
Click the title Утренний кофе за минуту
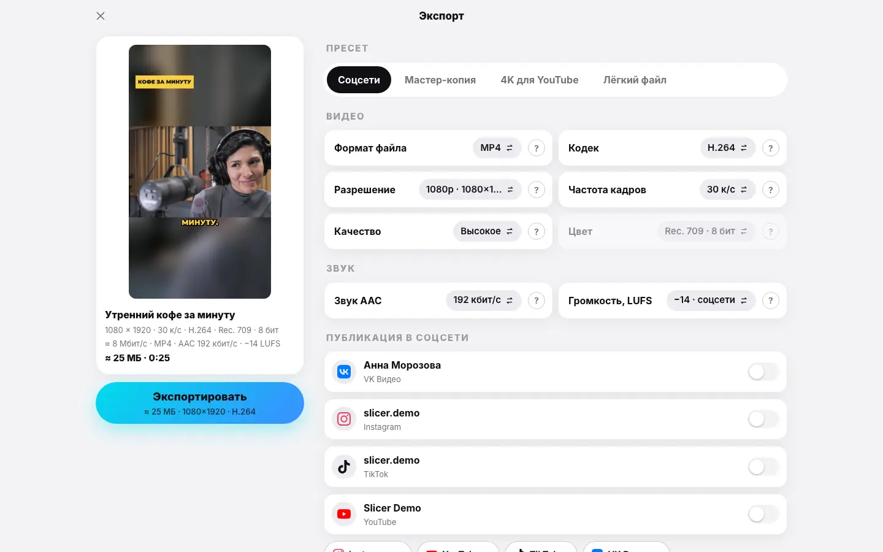pyautogui.click(x=170, y=315)
